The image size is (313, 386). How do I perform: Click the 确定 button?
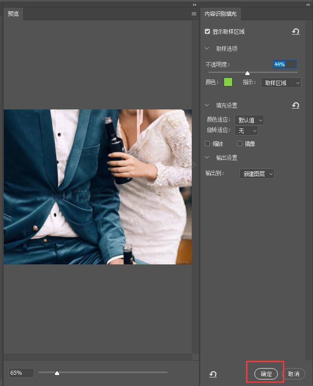point(266,374)
